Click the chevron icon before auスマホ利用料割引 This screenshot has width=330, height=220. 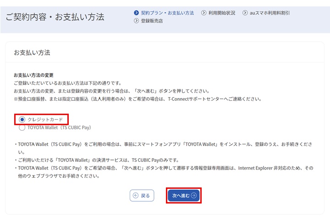[245, 13]
